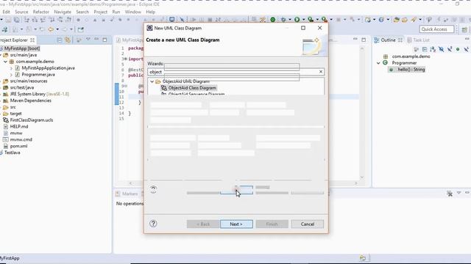Select the TestJava project in Project Explorer
This screenshot has width=471, height=264.
(x=12, y=153)
